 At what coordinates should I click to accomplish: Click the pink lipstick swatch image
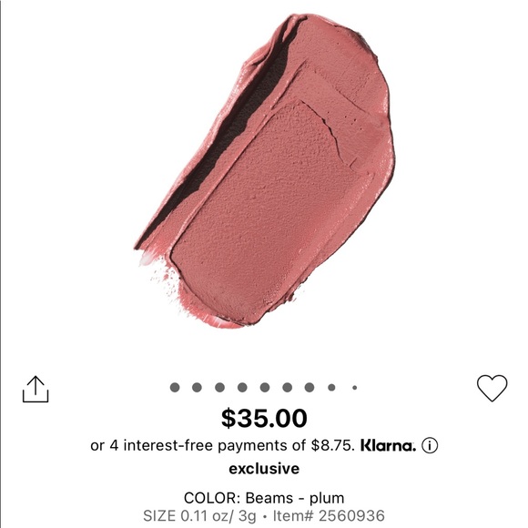click(x=264, y=170)
